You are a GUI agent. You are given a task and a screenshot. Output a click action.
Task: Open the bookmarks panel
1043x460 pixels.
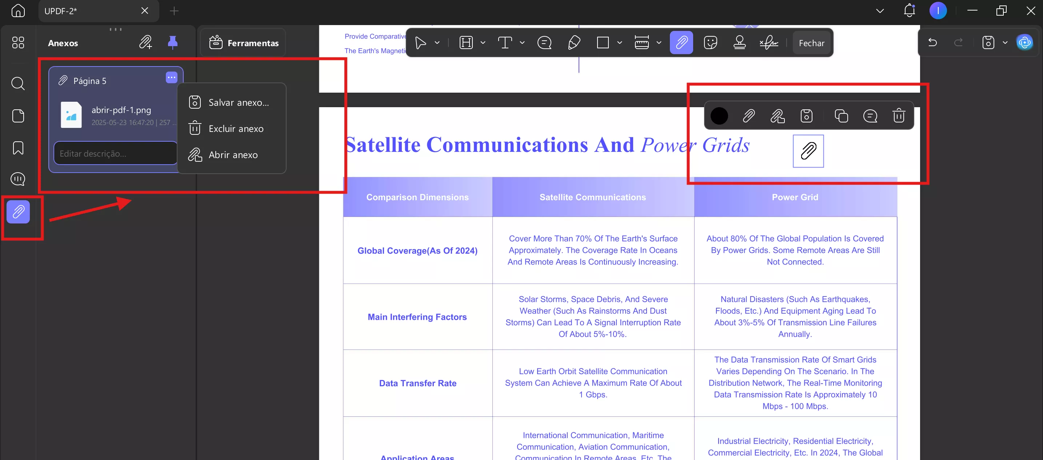(18, 148)
